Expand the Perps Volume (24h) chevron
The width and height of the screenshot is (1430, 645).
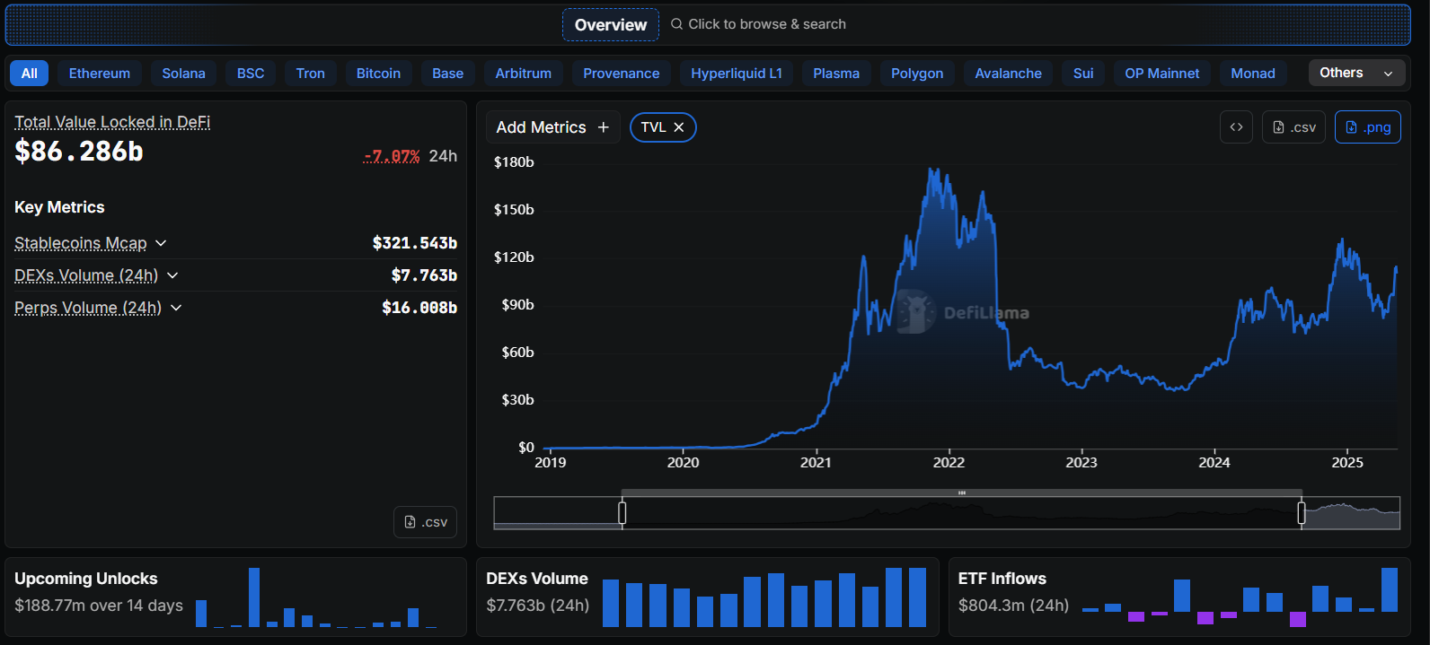pyautogui.click(x=176, y=308)
